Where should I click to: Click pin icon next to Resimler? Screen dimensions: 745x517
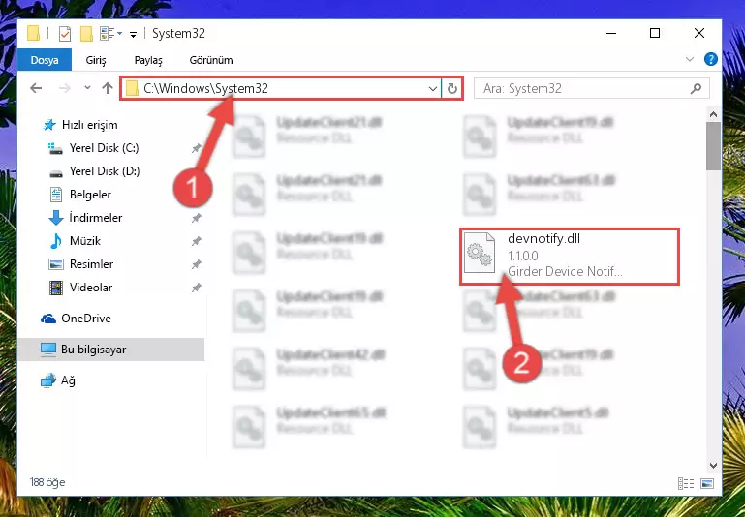[x=196, y=265]
